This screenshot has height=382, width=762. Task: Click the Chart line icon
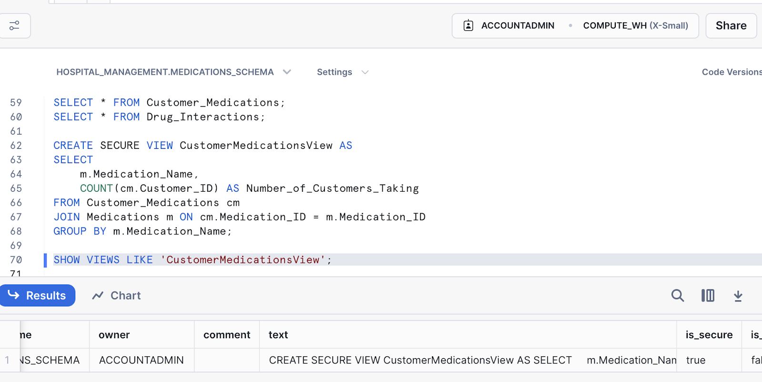click(98, 296)
